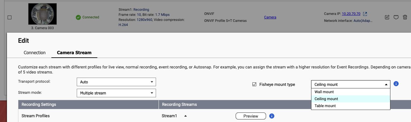Open the monitor icon for Camera 003
The height and width of the screenshot is (122, 411).
coord(396,17)
